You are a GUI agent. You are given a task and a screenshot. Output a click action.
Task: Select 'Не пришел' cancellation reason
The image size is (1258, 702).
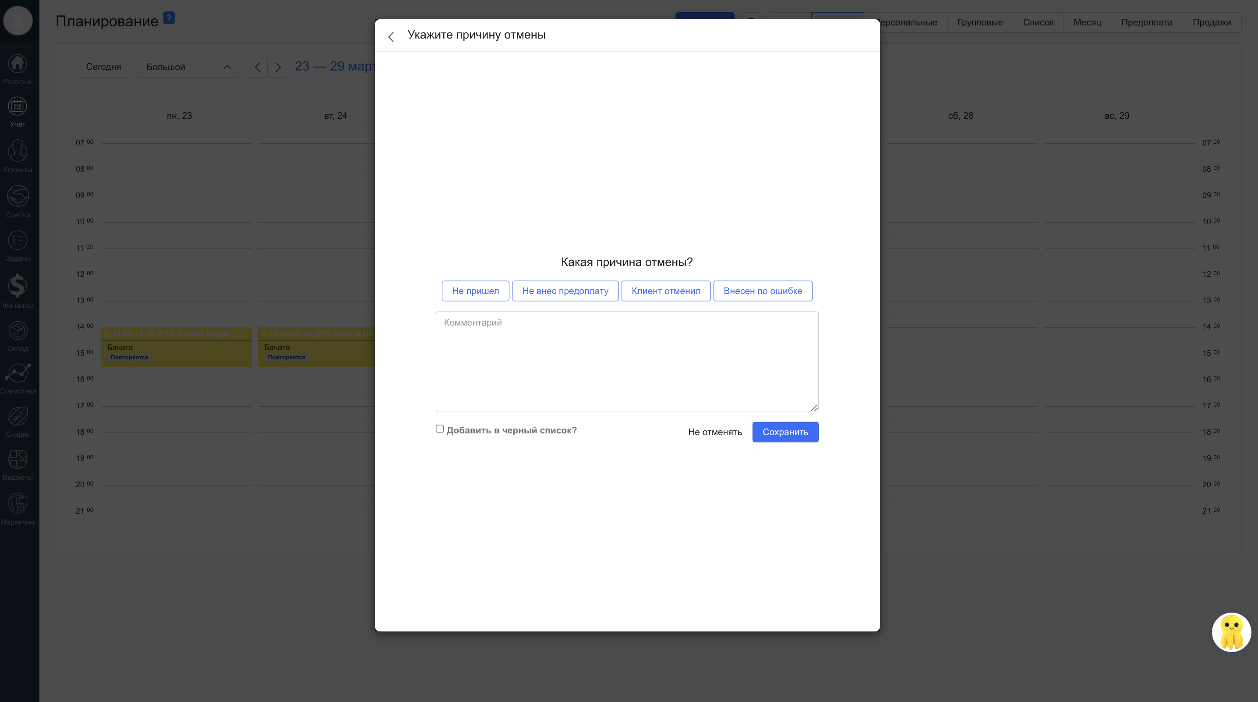[x=475, y=291]
